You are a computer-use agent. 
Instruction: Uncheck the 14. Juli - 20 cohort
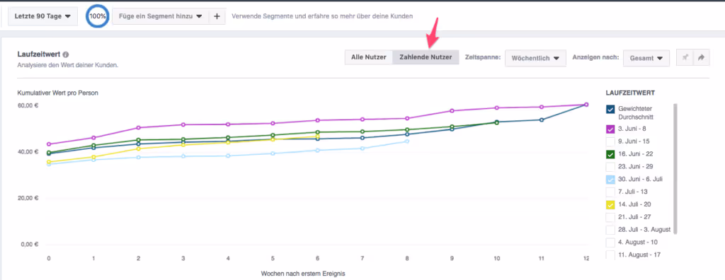(610, 204)
